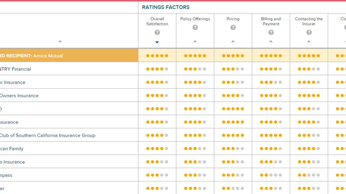The width and height of the screenshot is (346, 194).
Task: Sort by Billing and Payment arrow
Action: coord(271,41)
